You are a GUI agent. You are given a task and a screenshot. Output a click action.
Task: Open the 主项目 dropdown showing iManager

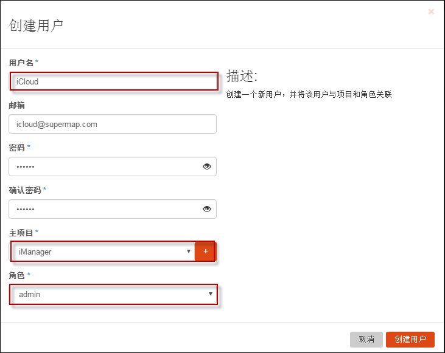(102, 252)
